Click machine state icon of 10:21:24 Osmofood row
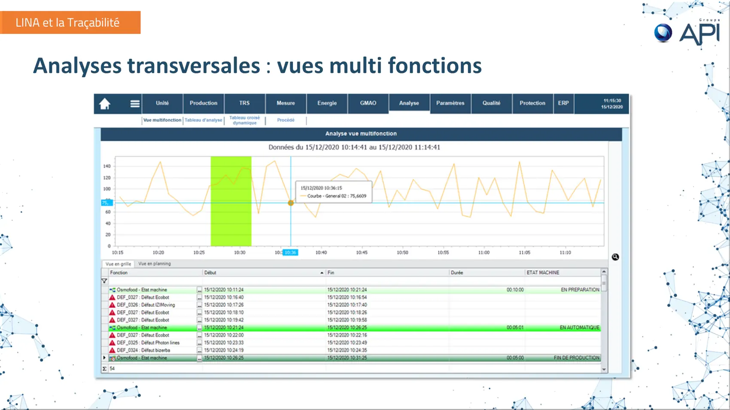Viewport: 730px width, 410px height. click(113, 328)
